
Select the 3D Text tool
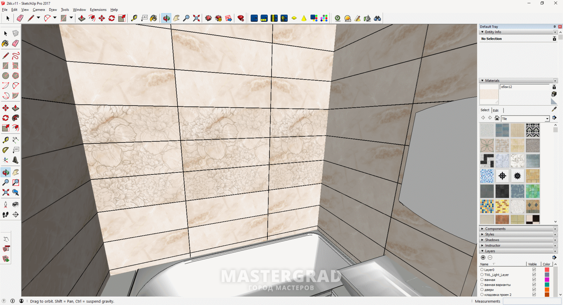coord(15,160)
